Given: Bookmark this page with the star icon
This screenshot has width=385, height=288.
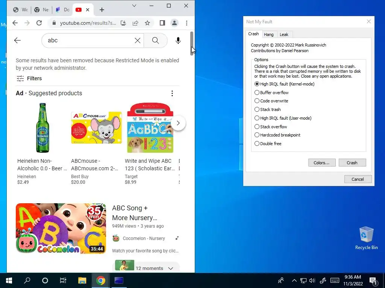Looking at the screenshot, I should [147, 23].
